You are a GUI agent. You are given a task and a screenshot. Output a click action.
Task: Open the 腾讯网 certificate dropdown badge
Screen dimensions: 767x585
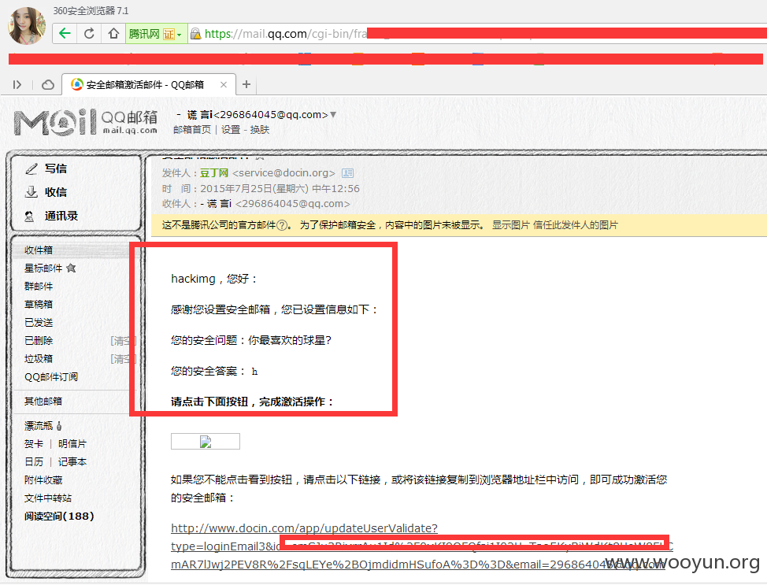(157, 34)
